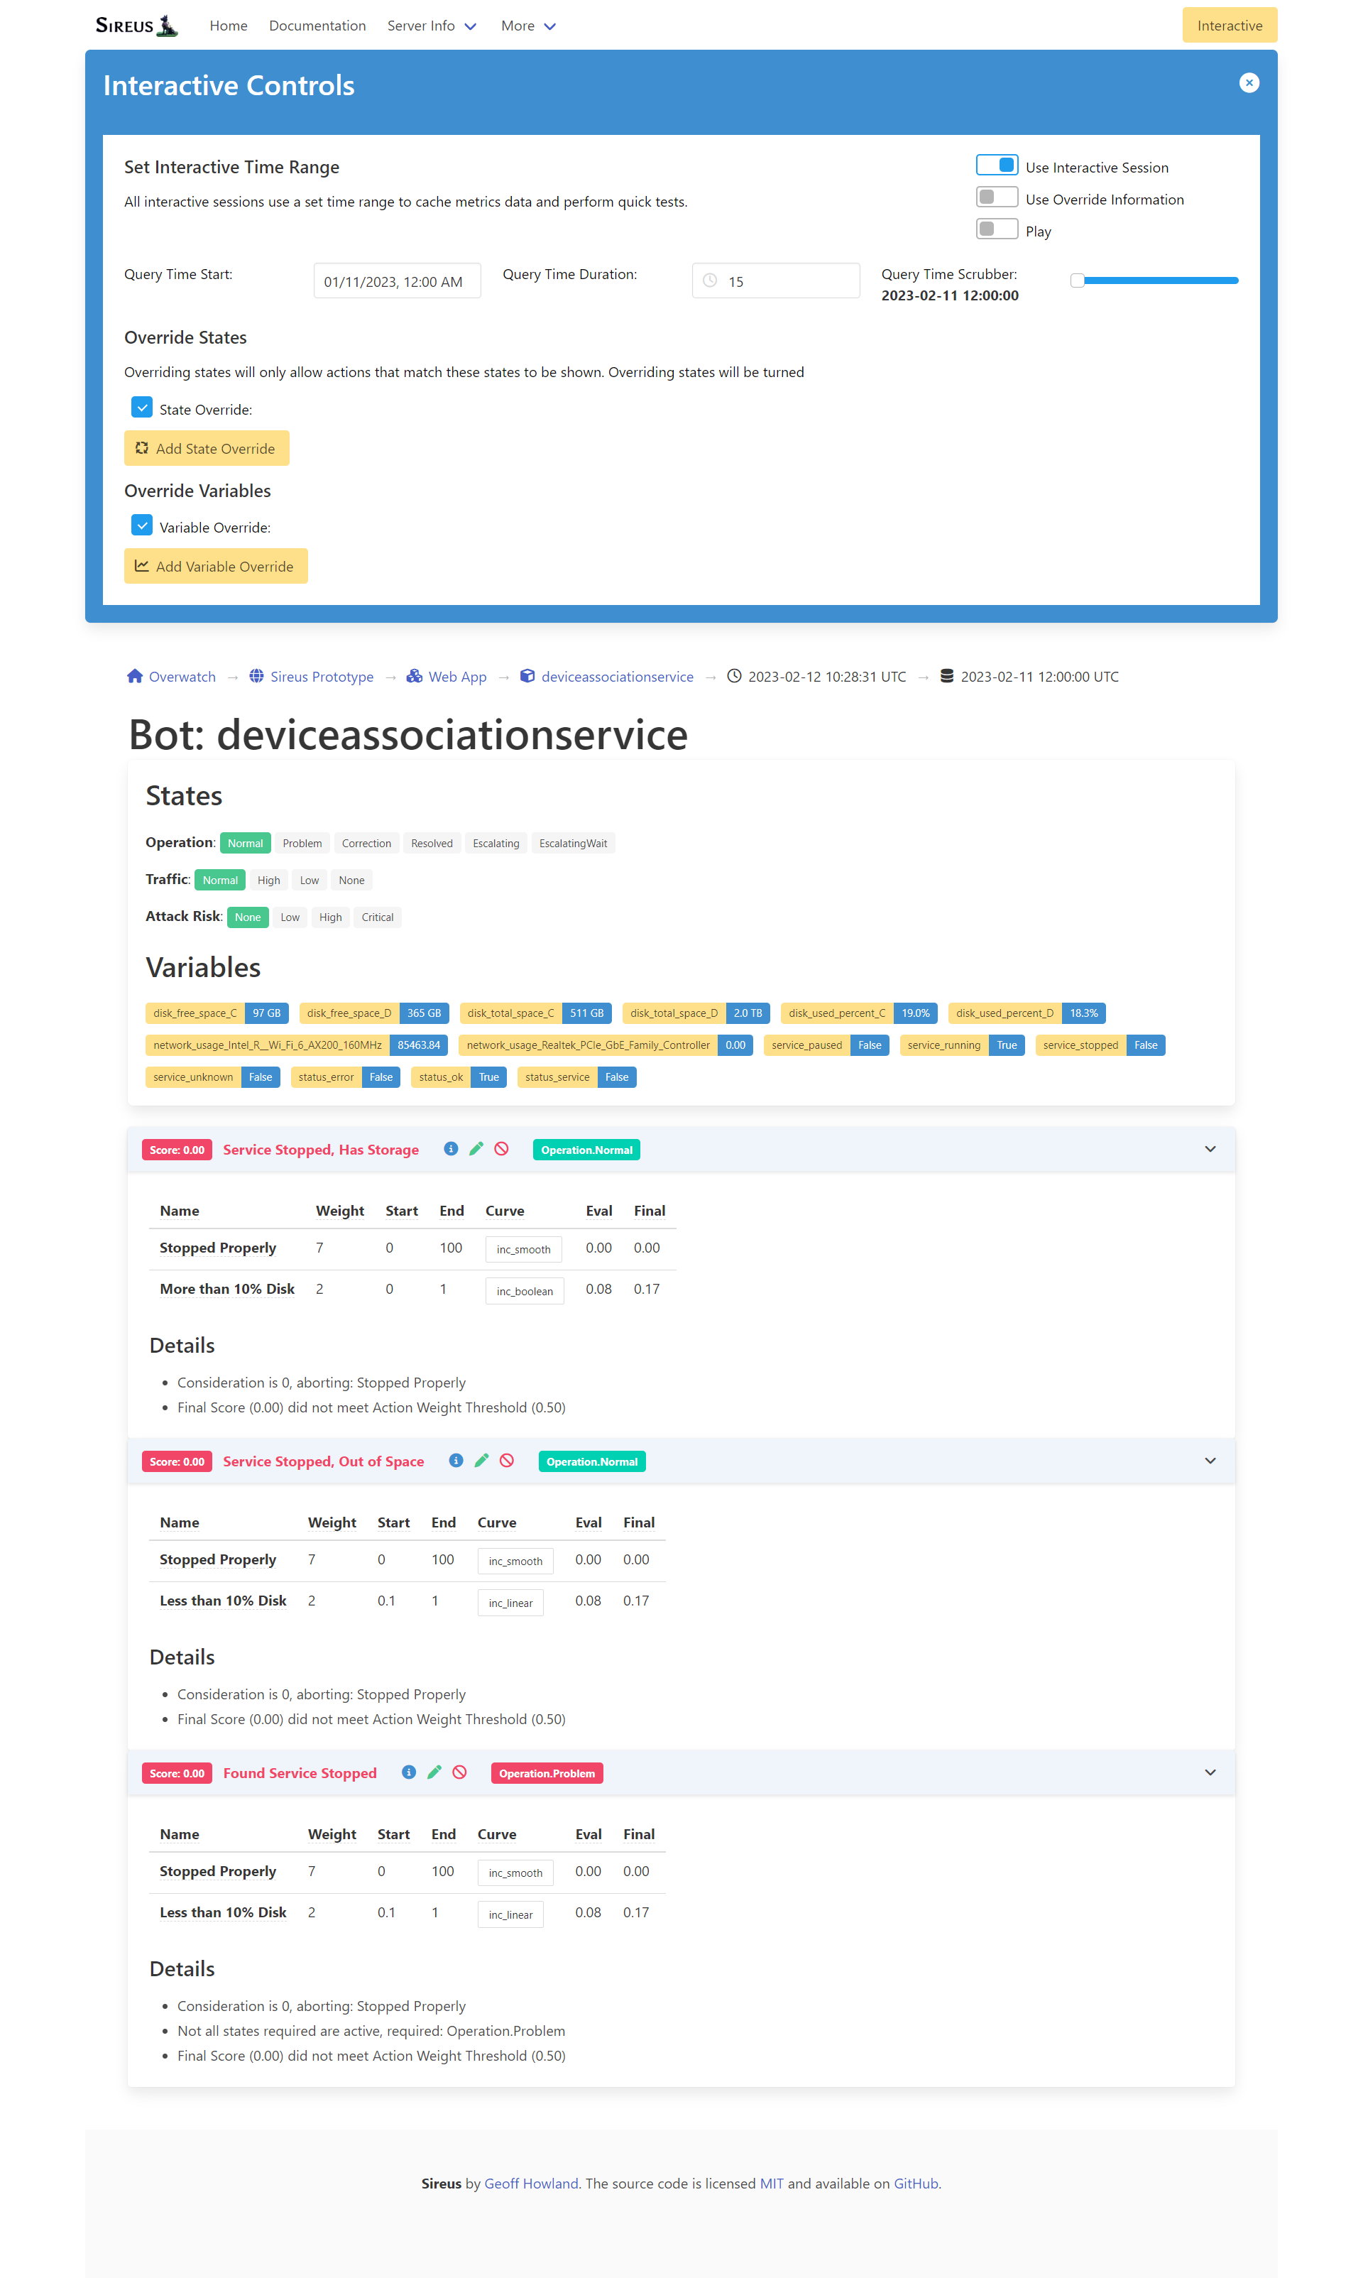
Task: Click info icon for Service Stopped, Has Storage
Action: [450, 1148]
